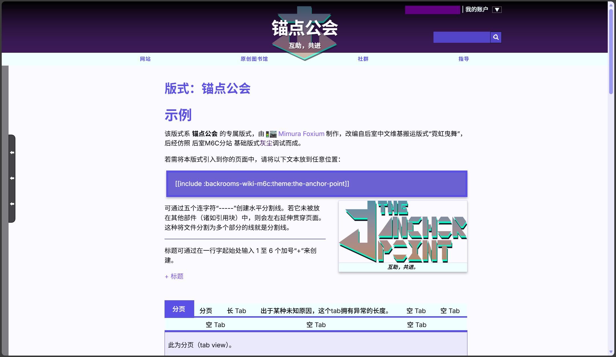
Task: Click the 我的账户 button
Action: coord(476,9)
